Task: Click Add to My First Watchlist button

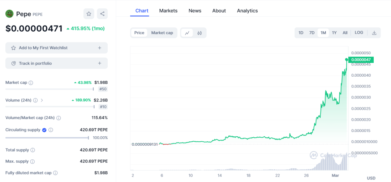Action: (57, 48)
